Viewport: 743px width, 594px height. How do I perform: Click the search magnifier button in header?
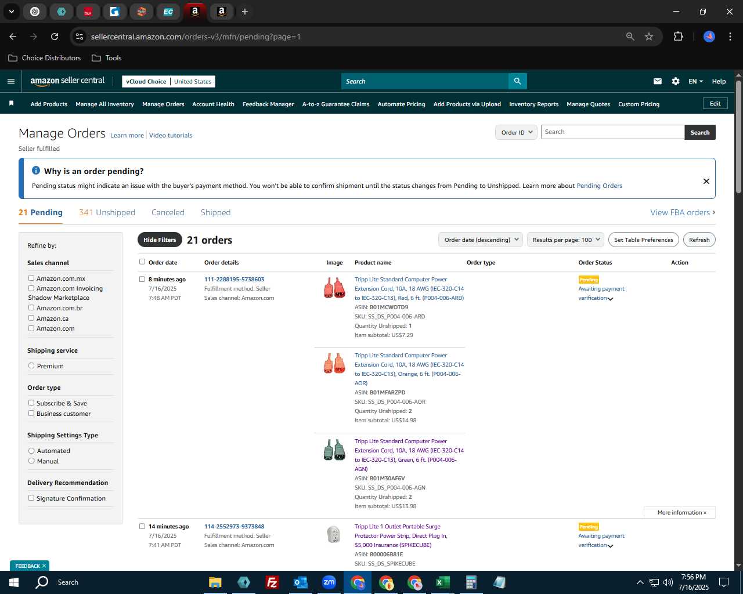click(517, 81)
